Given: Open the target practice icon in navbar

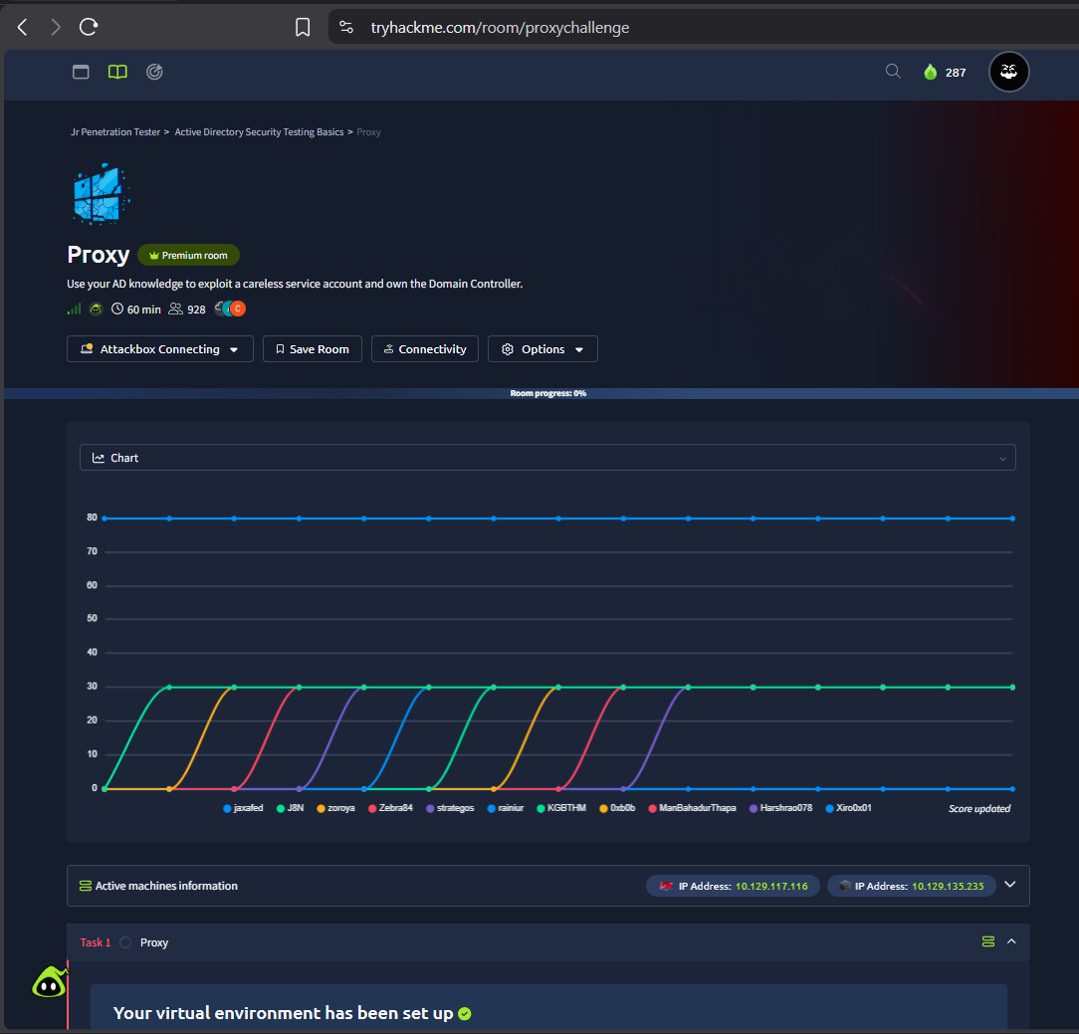Looking at the screenshot, I should click(x=154, y=72).
